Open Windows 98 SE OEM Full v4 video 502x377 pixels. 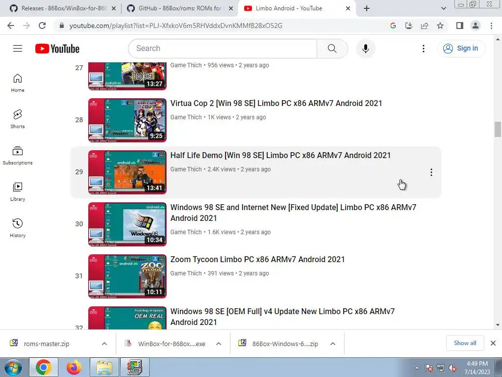(x=282, y=317)
